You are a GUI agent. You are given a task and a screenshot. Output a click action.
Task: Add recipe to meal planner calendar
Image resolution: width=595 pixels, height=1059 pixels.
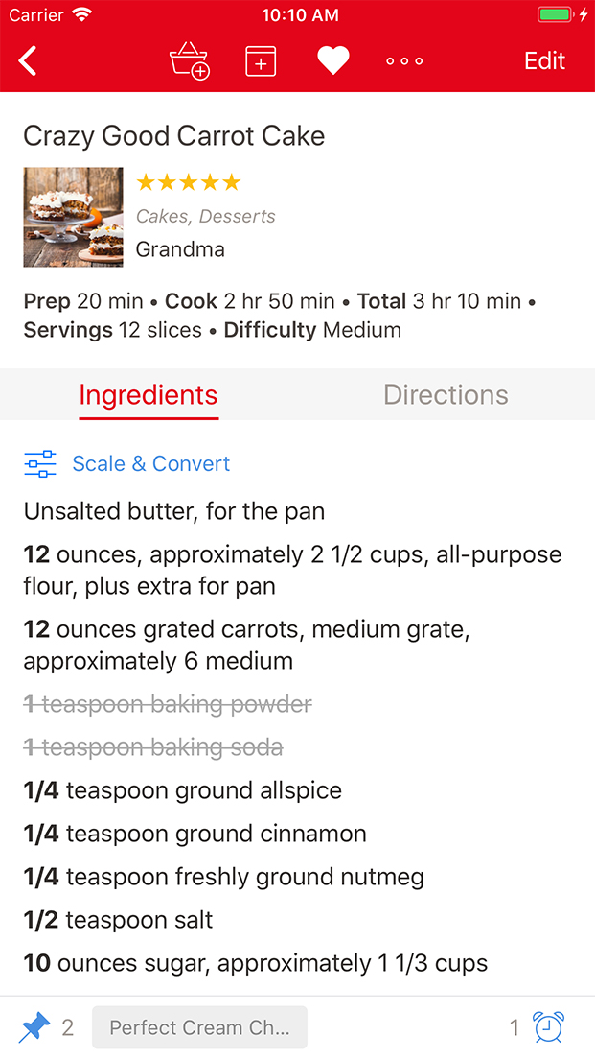[261, 60]
